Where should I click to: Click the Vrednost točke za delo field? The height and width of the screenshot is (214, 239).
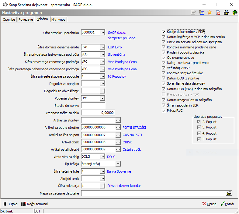(x=98, y=113)
